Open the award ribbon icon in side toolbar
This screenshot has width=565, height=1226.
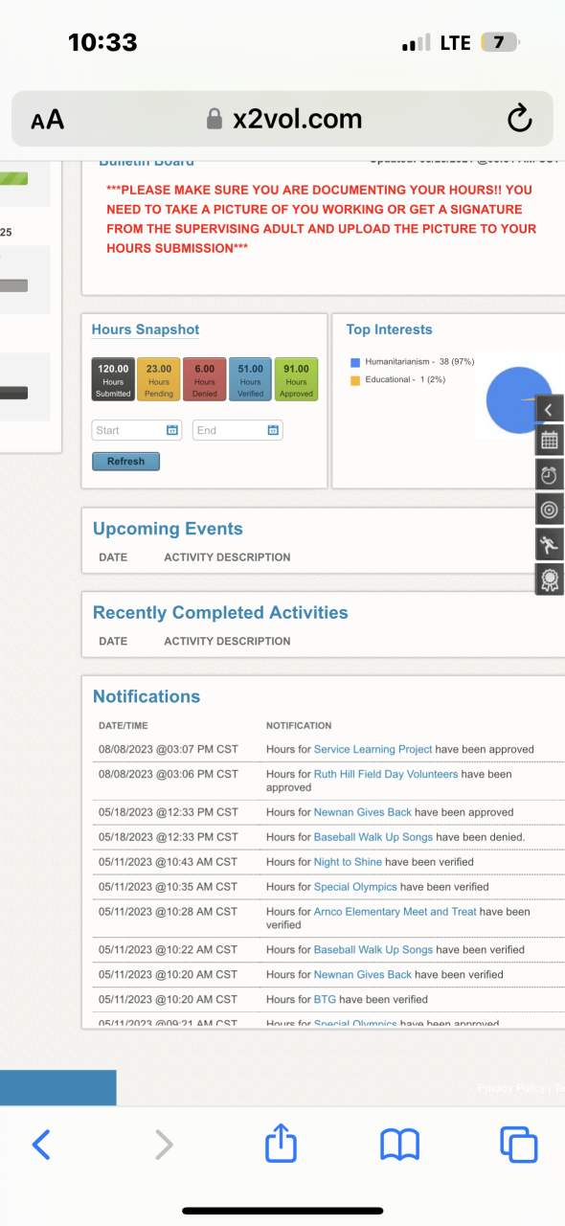pyautogui.click(x=549, y=579)
